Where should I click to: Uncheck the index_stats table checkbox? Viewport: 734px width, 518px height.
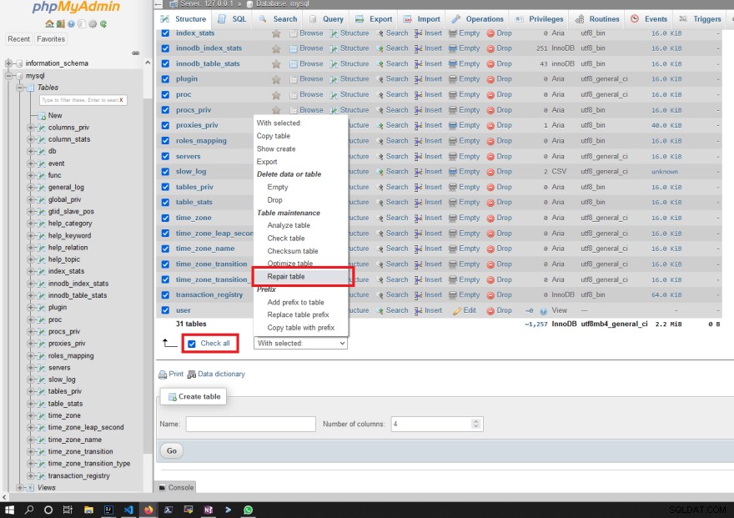coord(165,33)
